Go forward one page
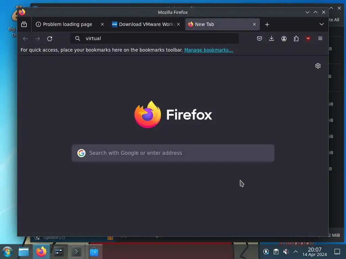346x259 pixels. click(x=38, y=39)
